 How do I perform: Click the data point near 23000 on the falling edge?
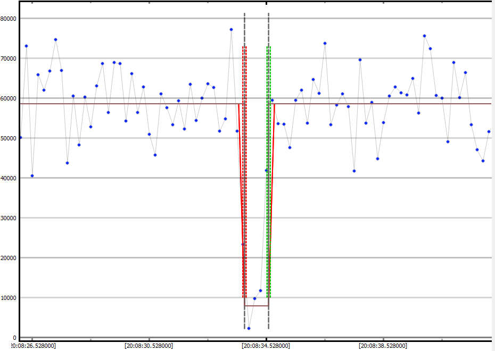243,245
